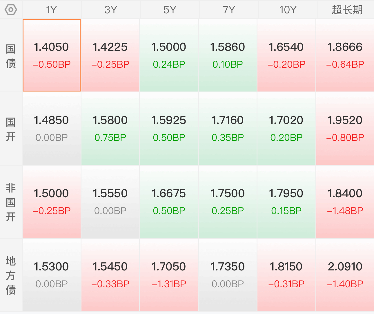Select the 地方债 超长期 cell 2.0910
This screenshot has height=314, width=374.
pos(345,275)
